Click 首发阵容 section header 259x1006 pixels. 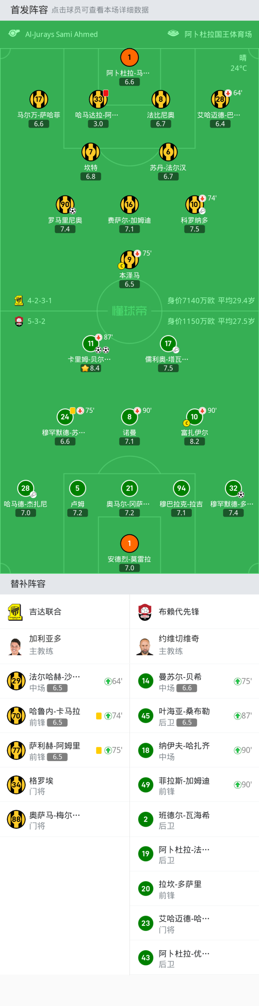29,10
